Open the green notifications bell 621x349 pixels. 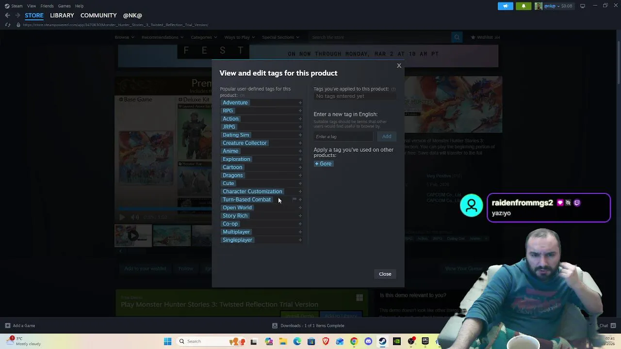pos(523,6)
